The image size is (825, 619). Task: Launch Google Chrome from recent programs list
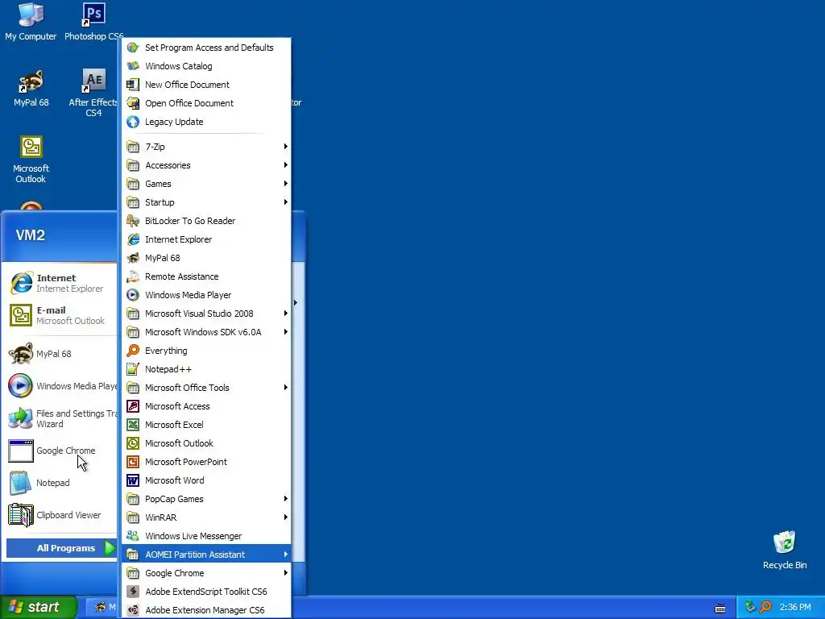click(61, 451)
